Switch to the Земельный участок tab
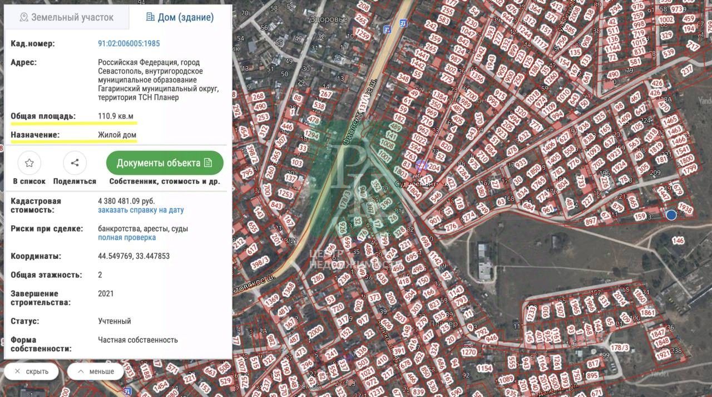This screenshot has width=712, height=397. pyautogui.click(x=66, y=17)
